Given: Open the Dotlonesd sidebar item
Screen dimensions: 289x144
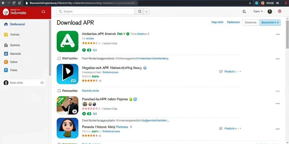Looking at the screenshot, I should pyautogui.click(x=17, y=24).
